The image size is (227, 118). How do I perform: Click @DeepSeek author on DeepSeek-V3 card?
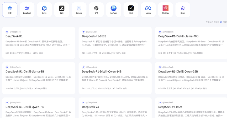(92, 102)
